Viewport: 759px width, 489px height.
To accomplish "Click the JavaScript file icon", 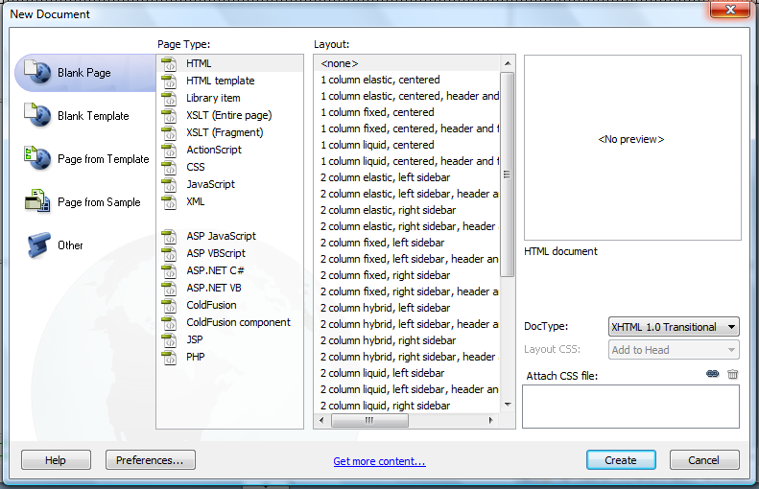I will 169,185.
